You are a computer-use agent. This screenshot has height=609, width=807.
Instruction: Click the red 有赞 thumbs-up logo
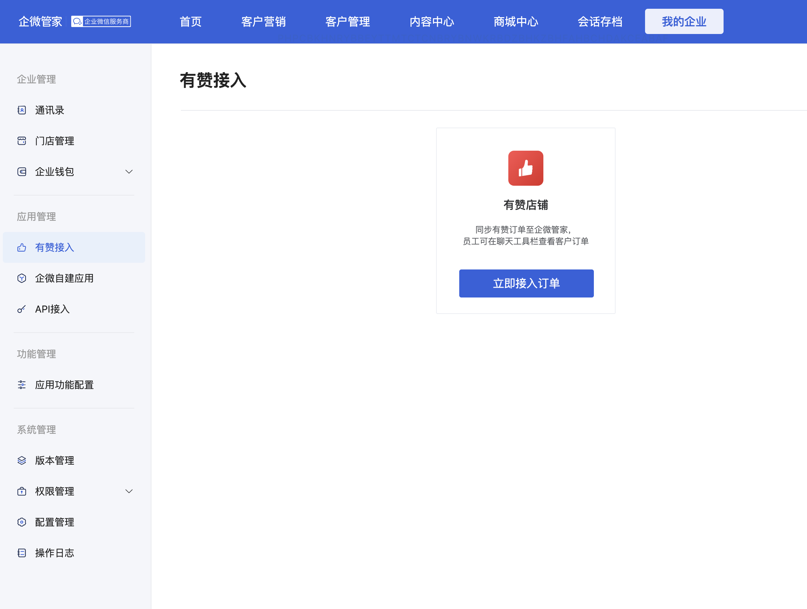click(526, 168)
